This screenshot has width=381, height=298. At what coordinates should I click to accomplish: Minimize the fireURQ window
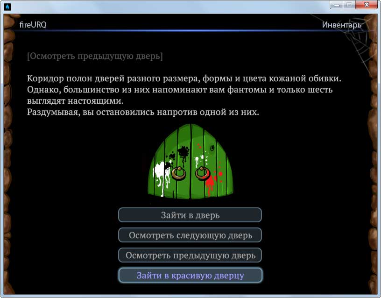point(337,5)
